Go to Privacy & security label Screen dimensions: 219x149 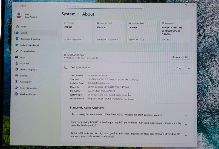28,88
